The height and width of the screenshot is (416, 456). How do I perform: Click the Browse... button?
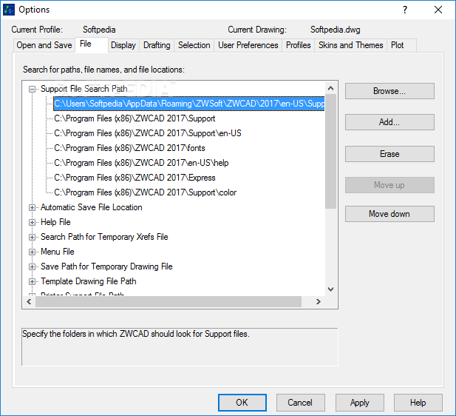[389, 91]
